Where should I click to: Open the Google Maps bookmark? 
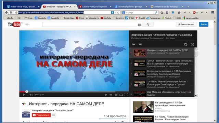[68, 18]
